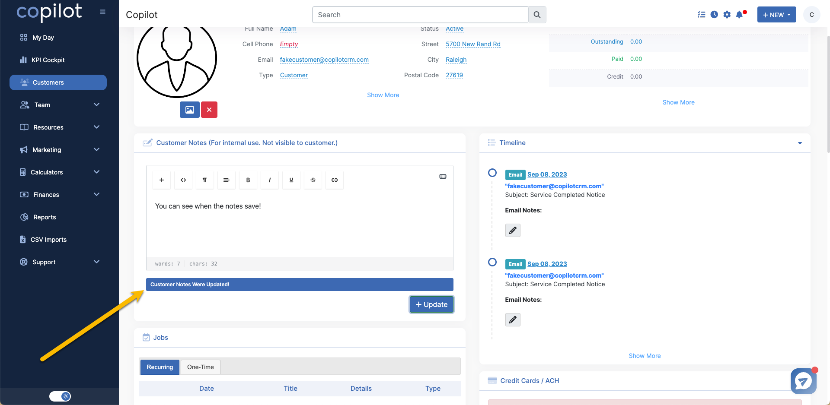The width and height of the screenshot is (830, 405).
Task: Click the Title column header in Jobs
Action: click(290, 389)
